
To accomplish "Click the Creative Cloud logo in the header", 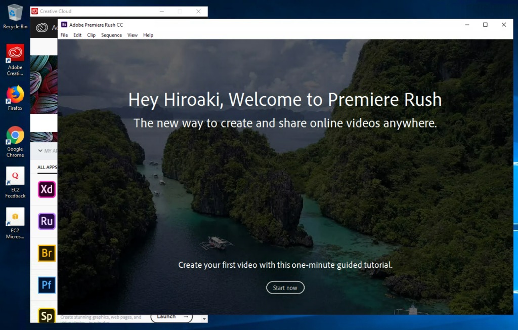I will pos(42,27).
